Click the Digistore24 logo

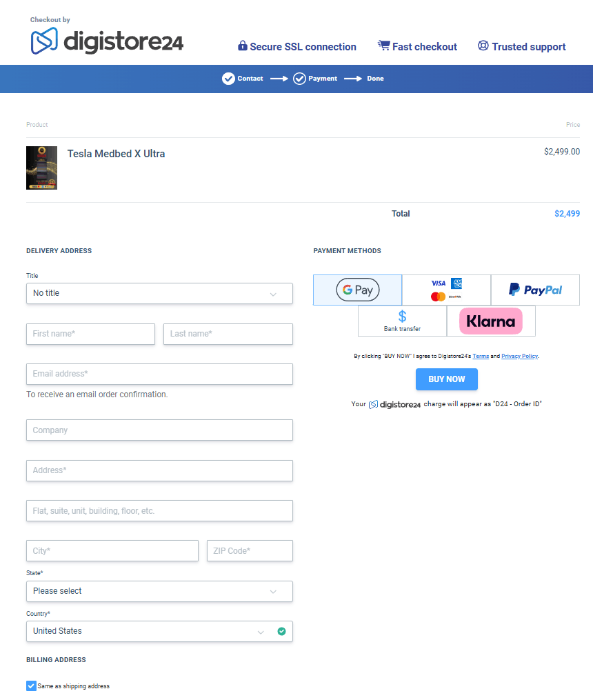pyautogui.click(x=107, y=41)
